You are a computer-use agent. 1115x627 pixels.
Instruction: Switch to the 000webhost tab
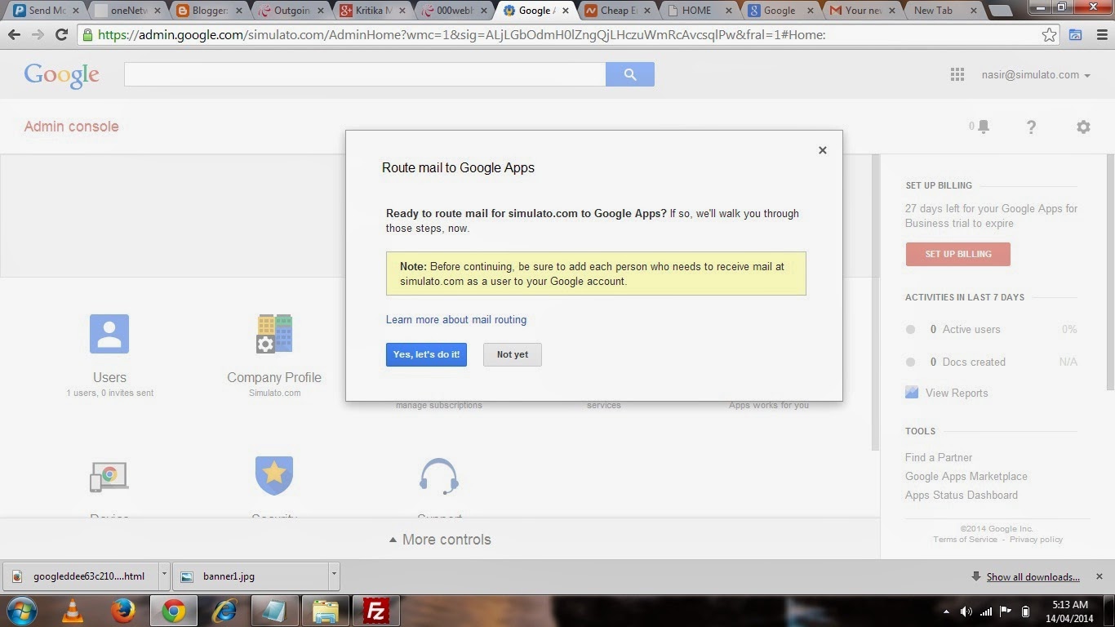click(453, 11)
